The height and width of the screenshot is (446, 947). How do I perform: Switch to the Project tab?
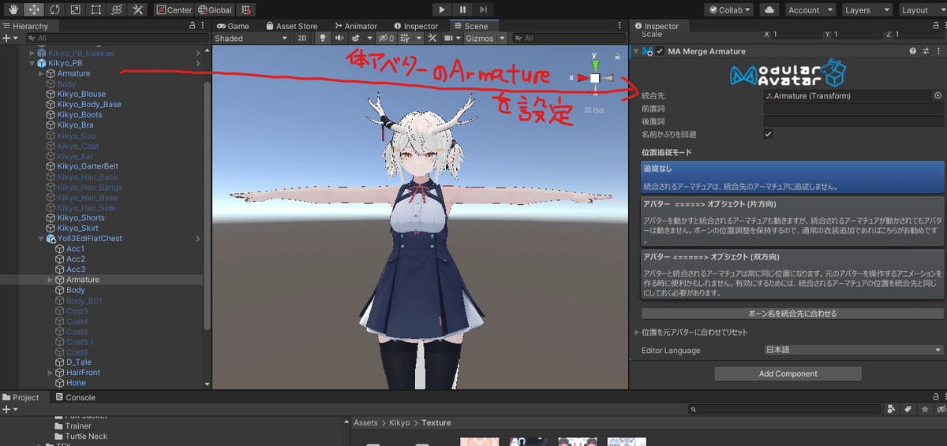(21, 397)
